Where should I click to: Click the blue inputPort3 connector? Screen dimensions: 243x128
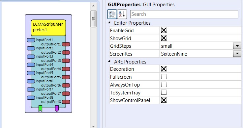31,57
